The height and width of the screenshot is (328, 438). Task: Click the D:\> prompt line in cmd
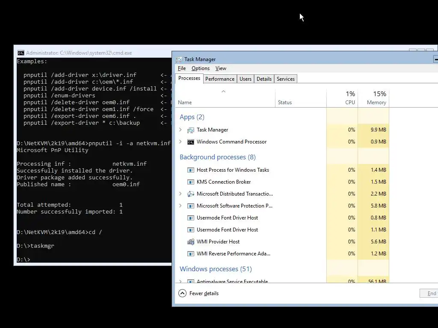click(23, 259)
